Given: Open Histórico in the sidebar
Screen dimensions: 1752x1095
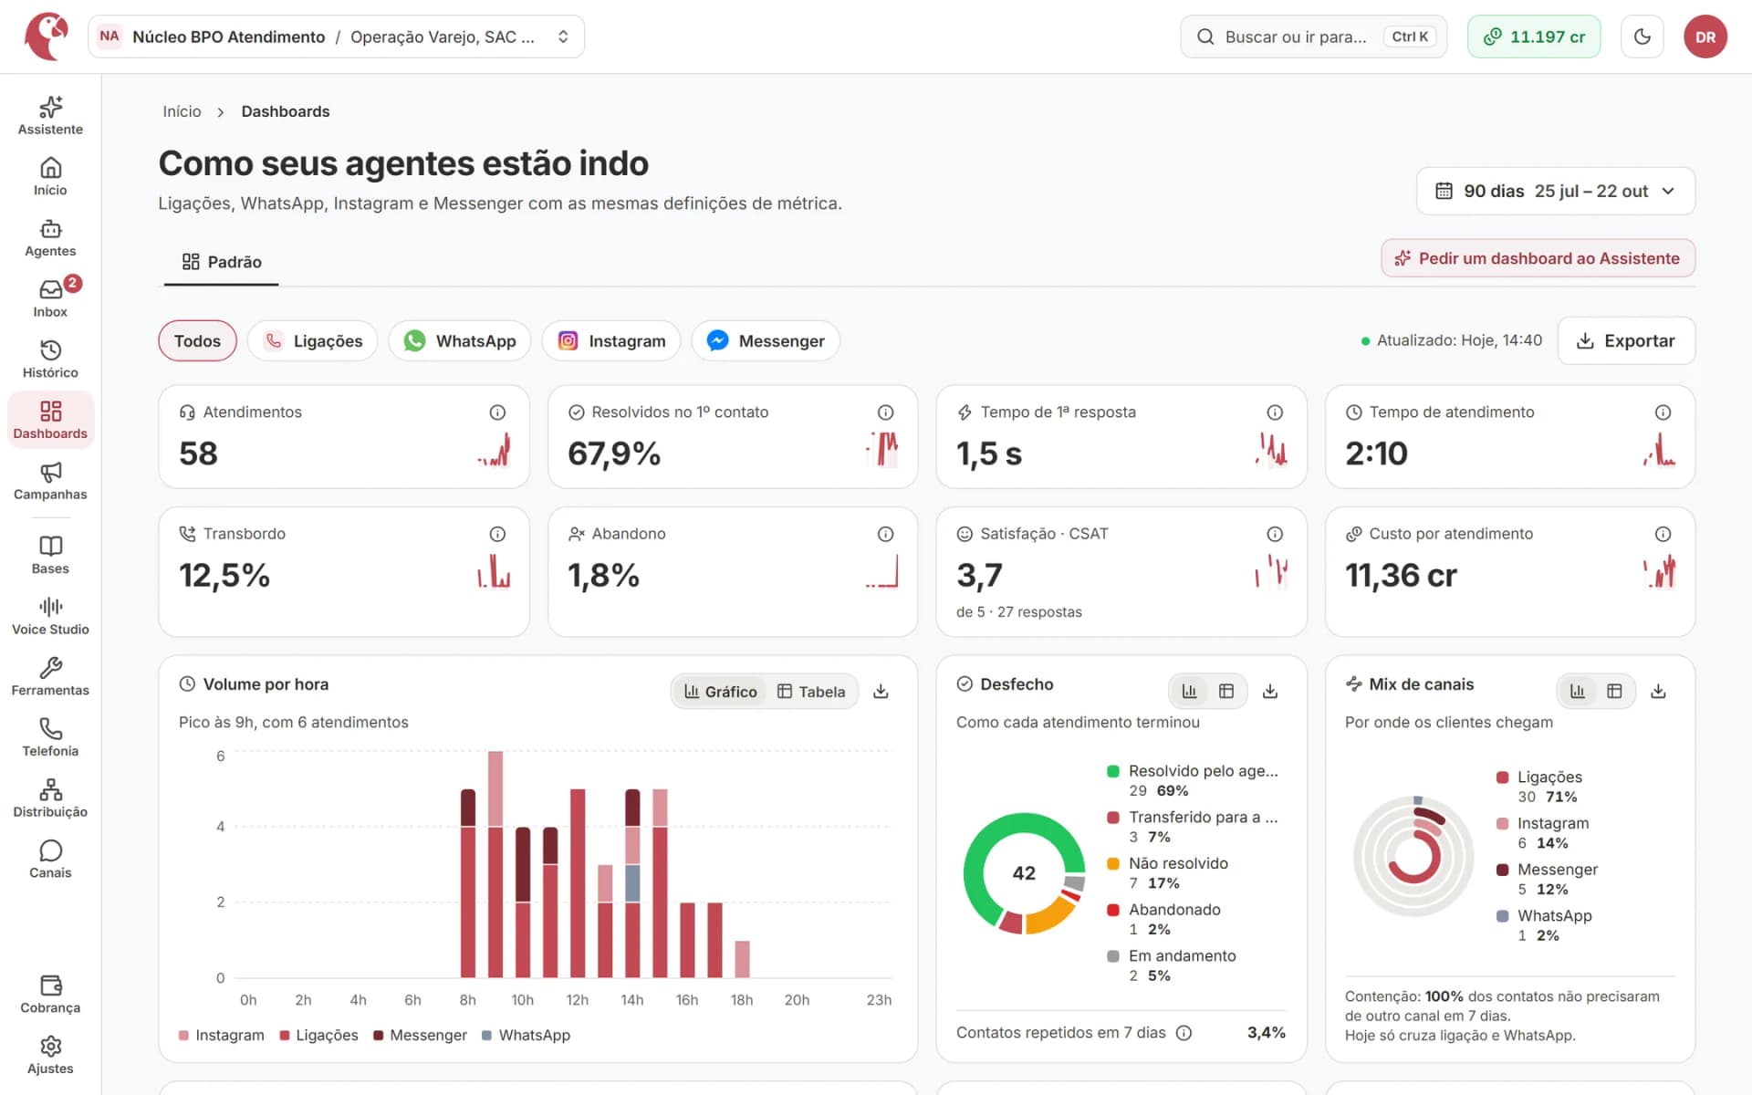Looking at the screenshot, I should point(50,360).
